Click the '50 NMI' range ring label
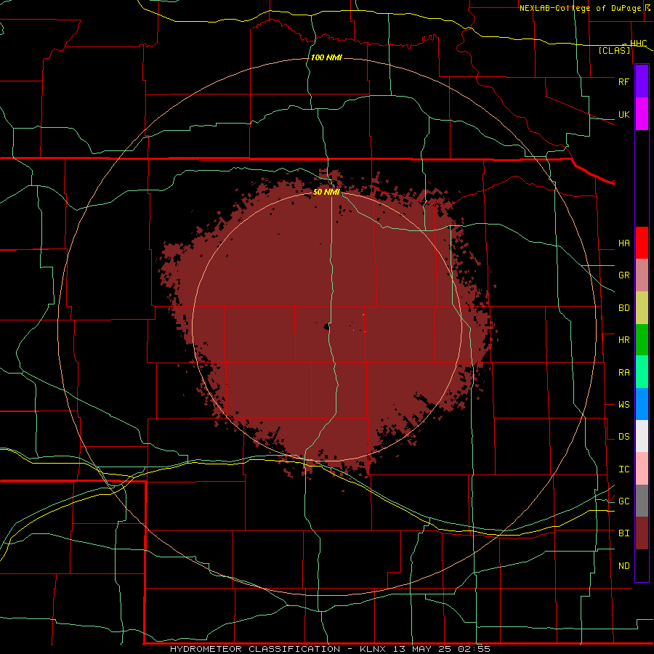Image resolution: width=654 pixels, height=654 pixels. pyautogui.click(x=326, y=192)
